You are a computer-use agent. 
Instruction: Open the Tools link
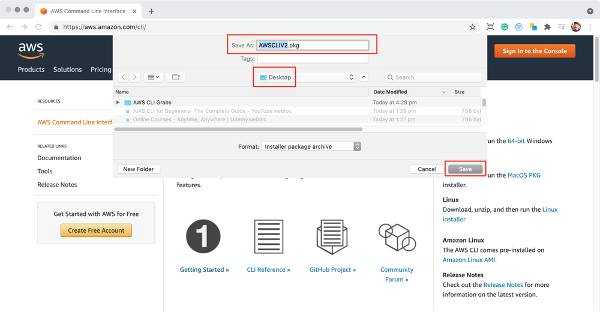[x=45, y=171]
